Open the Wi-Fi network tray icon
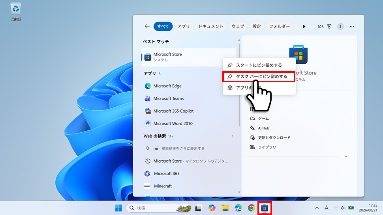The width and height of the screenshot is (383, 215). click(336, 208)
